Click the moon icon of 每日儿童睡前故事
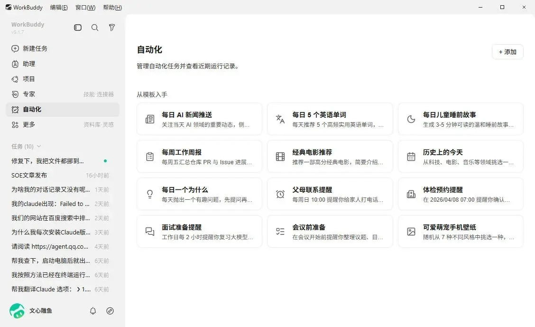 (x=411, y=119)
